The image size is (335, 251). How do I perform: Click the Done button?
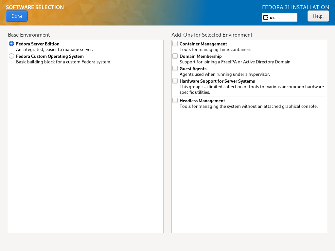(x=17, y=16)
